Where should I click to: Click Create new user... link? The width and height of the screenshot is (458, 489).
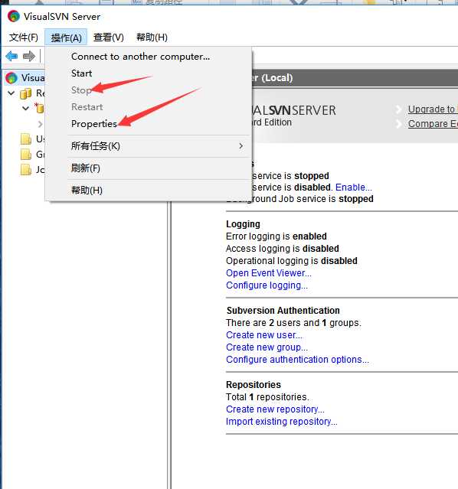tap(263, 335)
